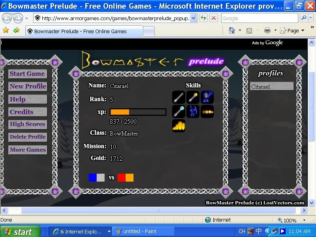Click the Start Game button
This screenshot has width=316, height=237.
tap(27, 74)
